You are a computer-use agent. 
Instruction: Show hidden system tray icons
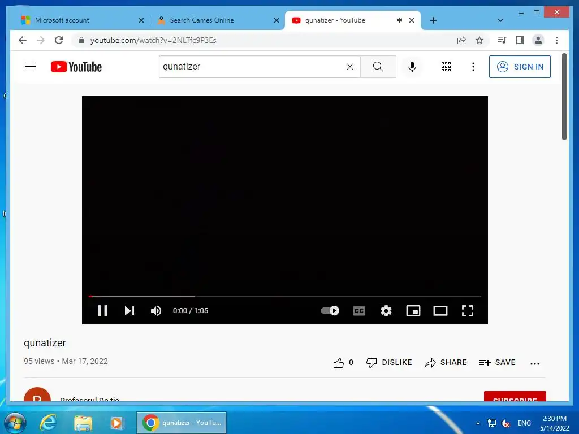(478, 423)
